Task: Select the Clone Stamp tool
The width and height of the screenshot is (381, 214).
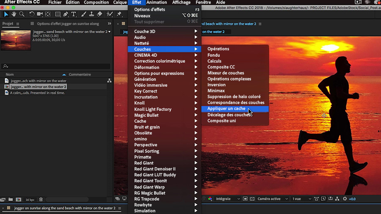Action: pos(91,14)
